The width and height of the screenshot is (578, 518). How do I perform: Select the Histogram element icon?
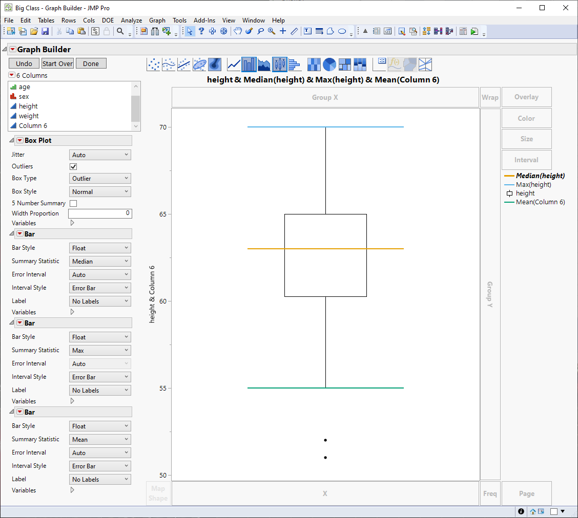click(x=294, y=64)
